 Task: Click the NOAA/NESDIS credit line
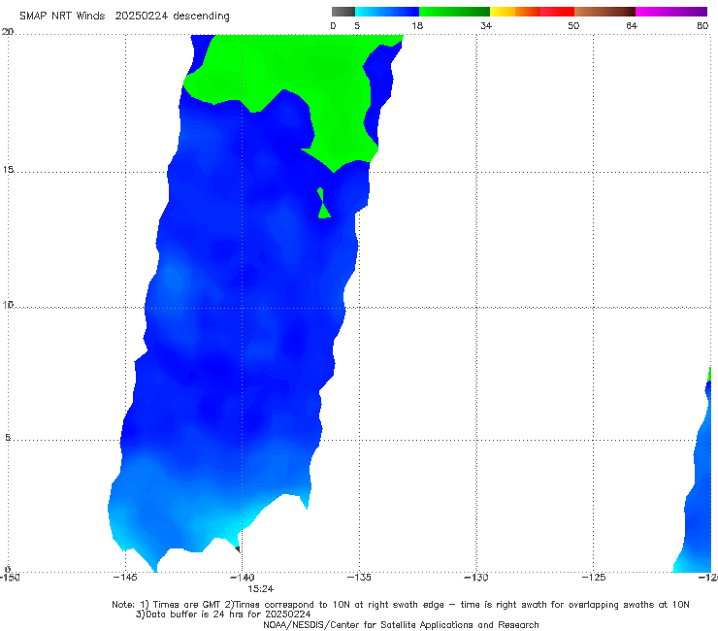pos(401,625)
